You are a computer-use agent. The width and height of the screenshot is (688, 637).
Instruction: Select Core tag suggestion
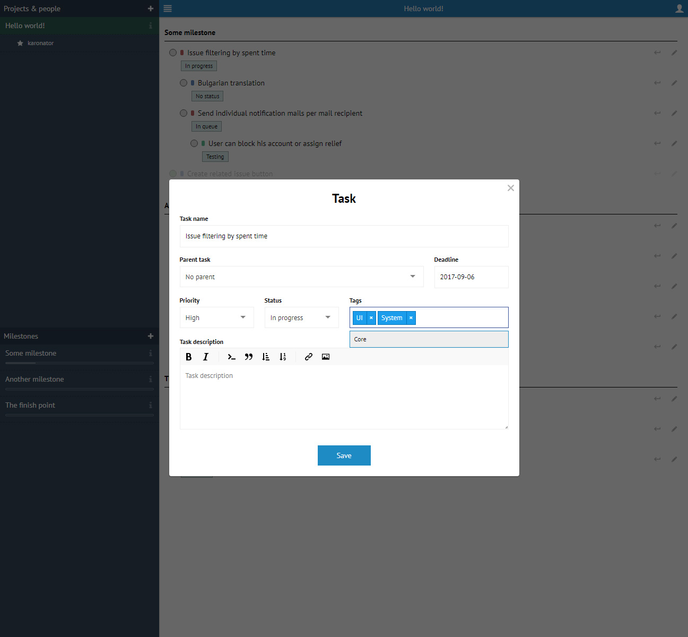pos(429,339)
